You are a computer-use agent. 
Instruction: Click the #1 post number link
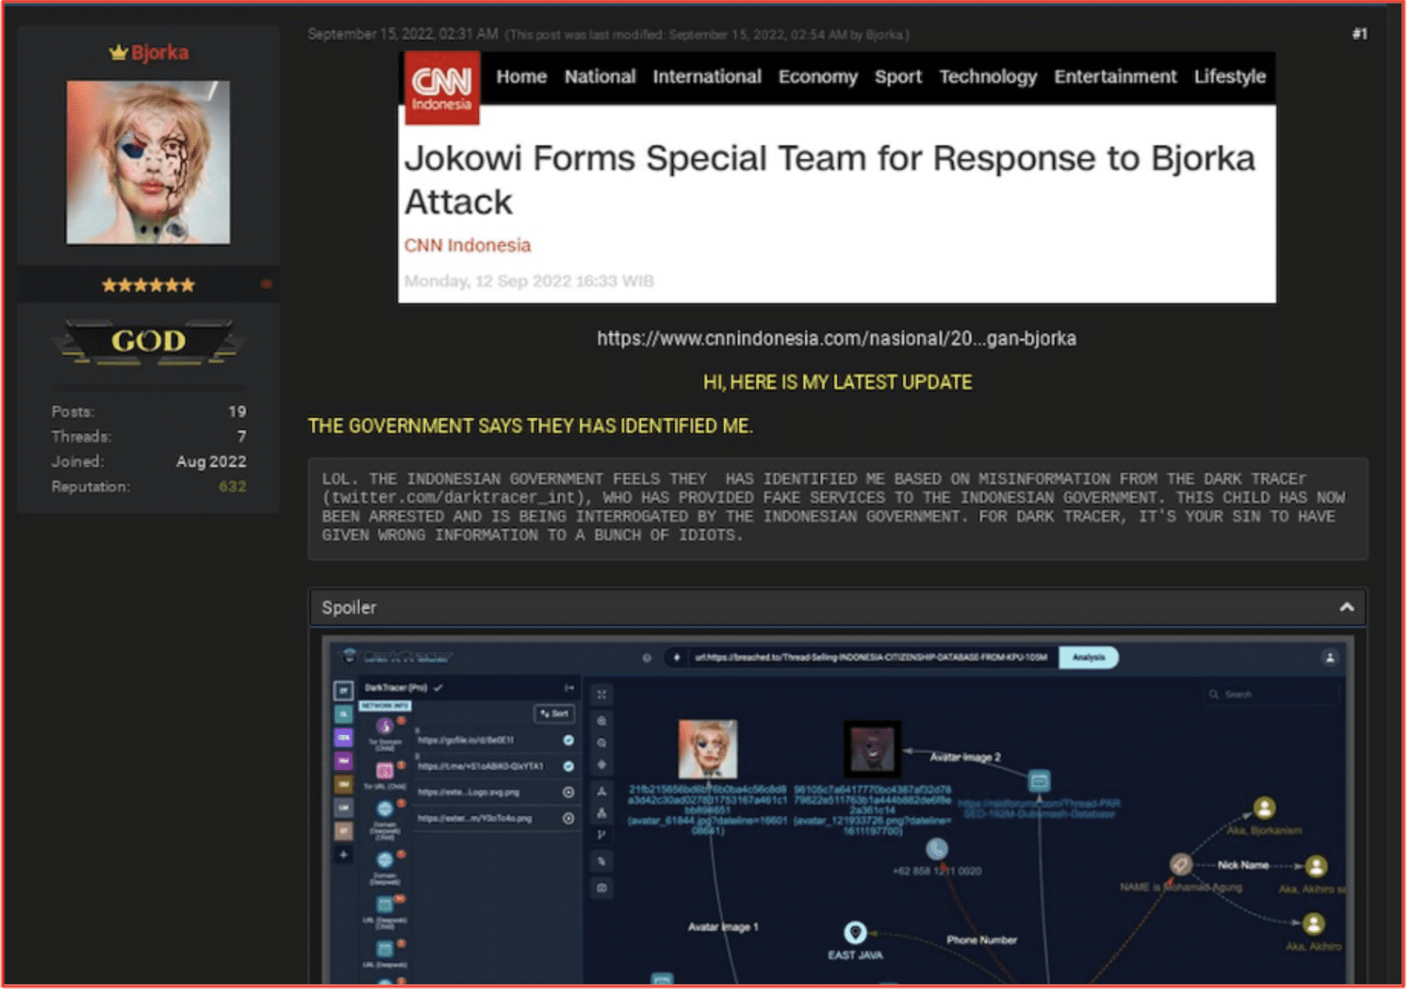click(1359, 34)
